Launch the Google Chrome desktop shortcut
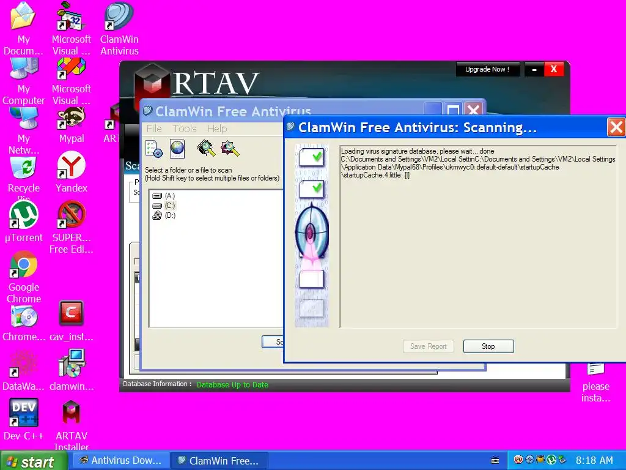This screenshot has height=470, width=626. click(x=24, y=264)
